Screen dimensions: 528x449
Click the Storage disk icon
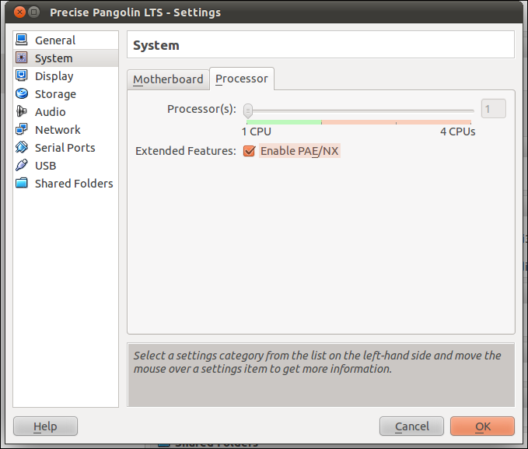coord(22,93)
